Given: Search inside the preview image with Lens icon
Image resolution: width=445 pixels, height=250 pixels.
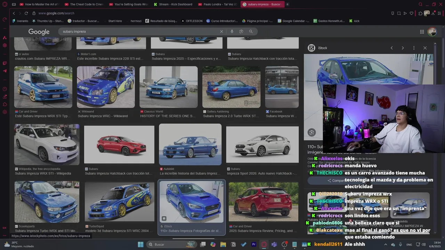Looking at the screenshot, I should point(312,132).
